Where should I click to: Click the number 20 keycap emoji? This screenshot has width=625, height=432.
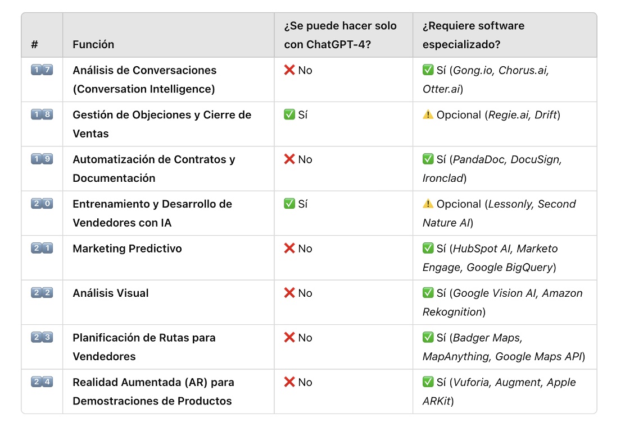click(x=42, y=204)
